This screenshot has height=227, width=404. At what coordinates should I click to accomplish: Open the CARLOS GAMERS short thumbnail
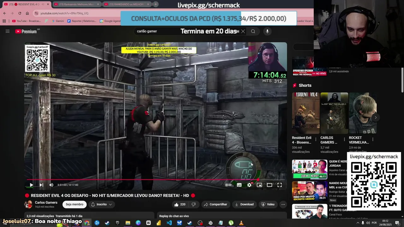click(x=334, y=113)
